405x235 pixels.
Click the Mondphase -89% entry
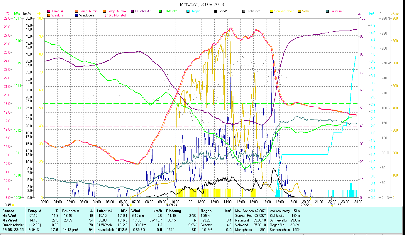point(250,229)
